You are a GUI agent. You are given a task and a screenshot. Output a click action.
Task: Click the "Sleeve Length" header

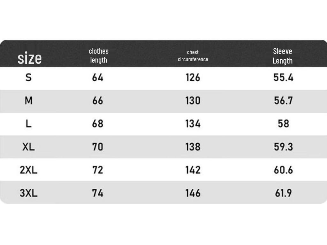[x=283, y=56]
